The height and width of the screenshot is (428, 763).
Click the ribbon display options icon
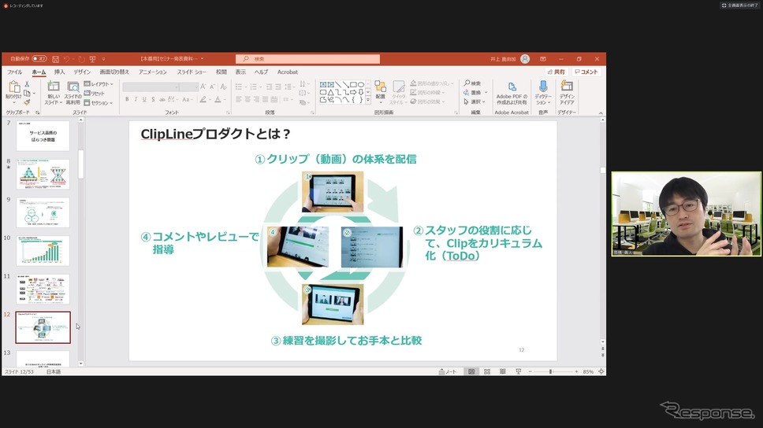coord(543,59)
